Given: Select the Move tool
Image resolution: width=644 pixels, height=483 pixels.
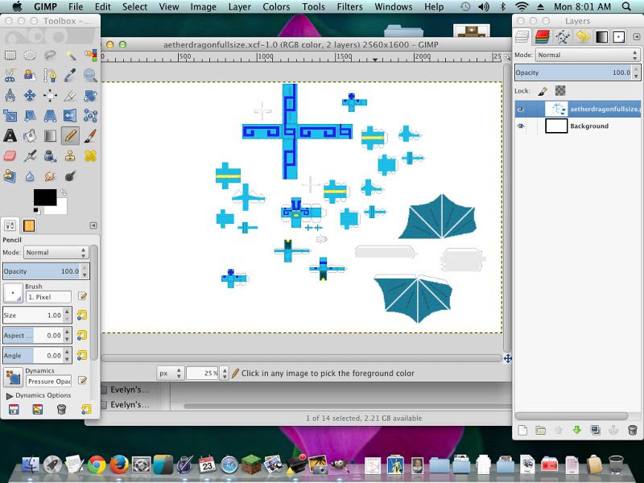Looking at the screenshot, I should tap(30, 96).
